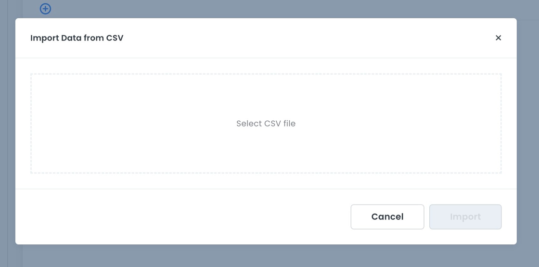Click the circled plus behind the modal
The height and width of the screenshot is (267, 539).
point(45,9)
